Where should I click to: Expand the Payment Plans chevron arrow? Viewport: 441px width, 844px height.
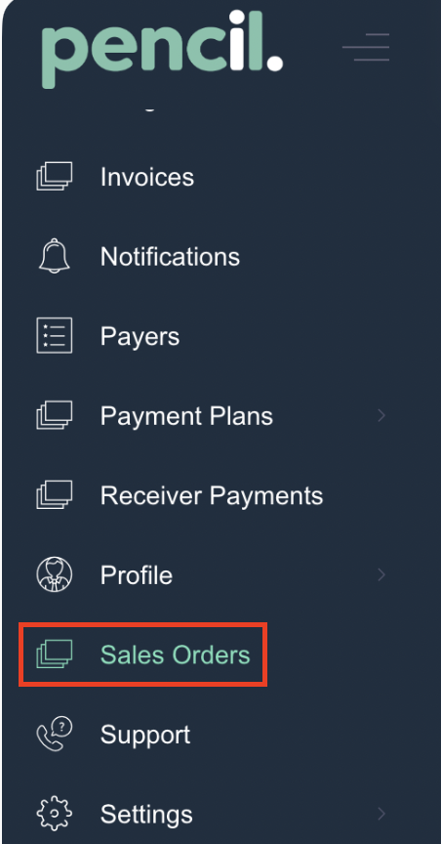coord(381,415)
